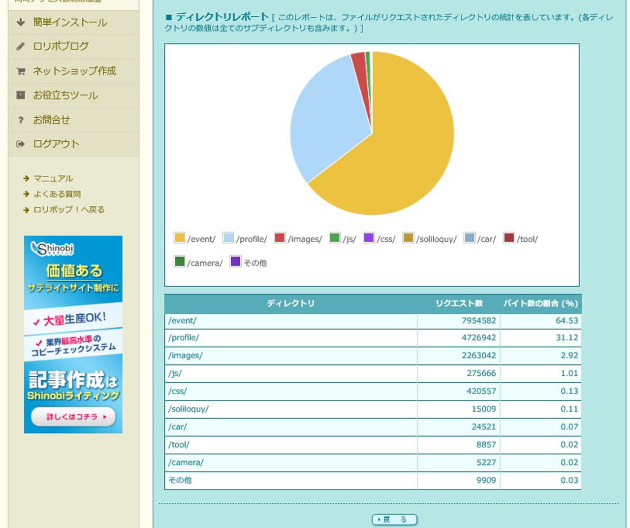This screenshot has height=528, width=630.
Task: Click the download arrow icon beside 簡単インストール
Action: (21, 22)
